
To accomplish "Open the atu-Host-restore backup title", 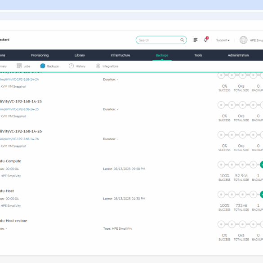I will 13,221.
